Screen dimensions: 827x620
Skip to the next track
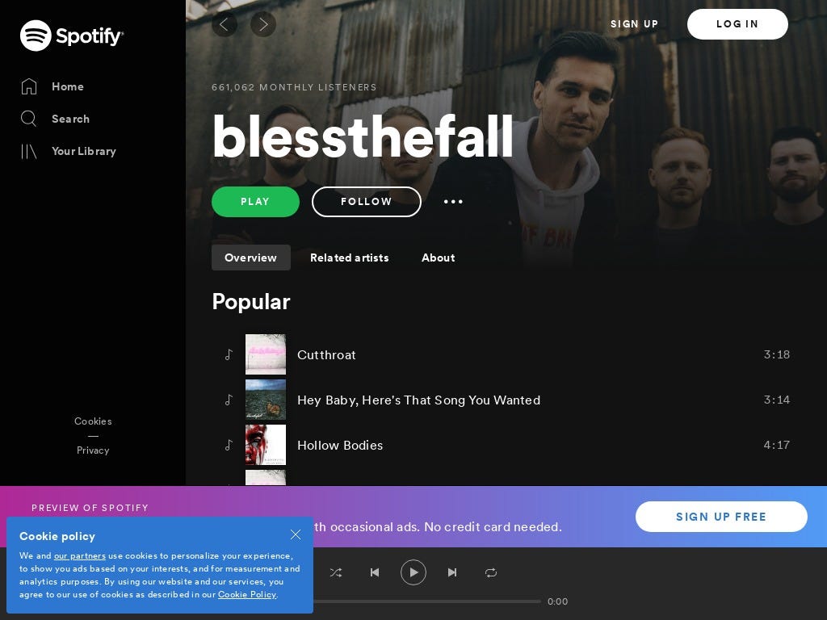pos(452,572)
